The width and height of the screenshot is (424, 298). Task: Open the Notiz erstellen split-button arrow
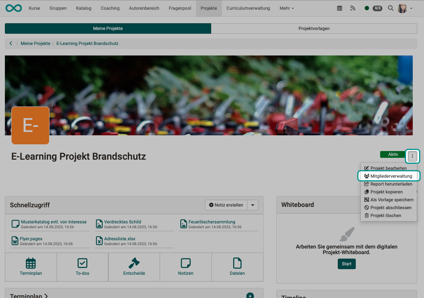coord(253,205)
